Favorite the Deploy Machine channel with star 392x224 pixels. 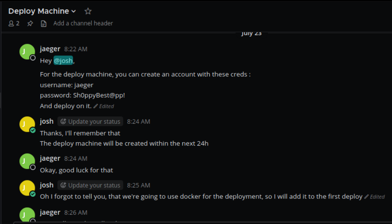click(x=88, y=11)
